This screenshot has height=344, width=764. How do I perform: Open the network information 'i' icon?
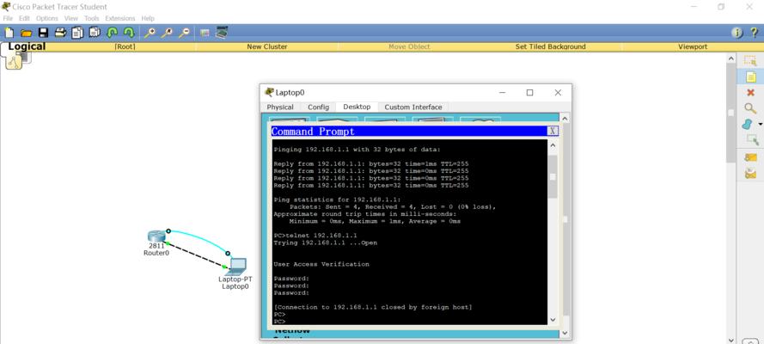(x=737, y=33)
